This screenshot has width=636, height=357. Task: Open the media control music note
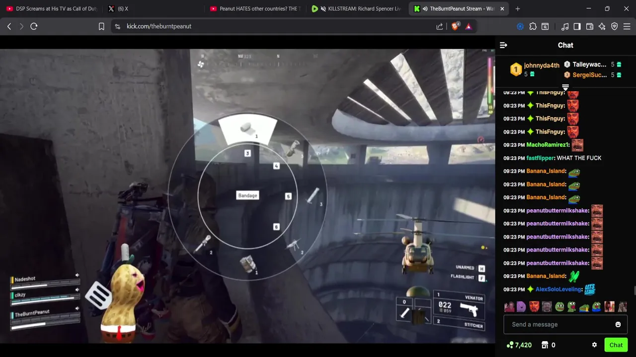click(565, 26)
